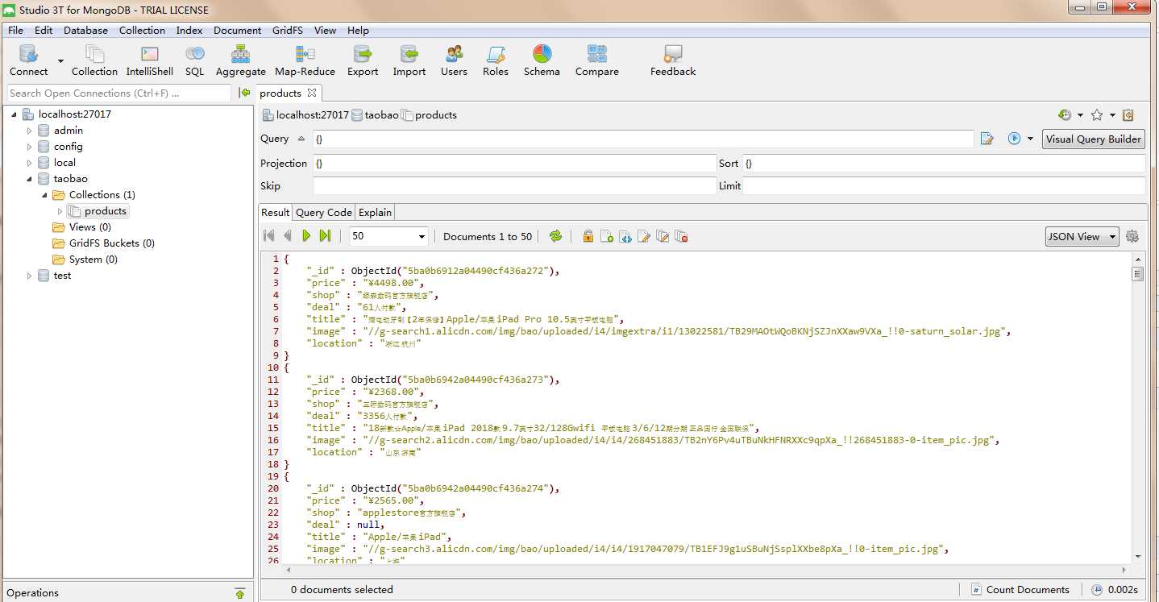The height and width of the screenshot is (602, 1159).
Task: Click the paste query clipboard icon
Action: [x=1128, y=115]
